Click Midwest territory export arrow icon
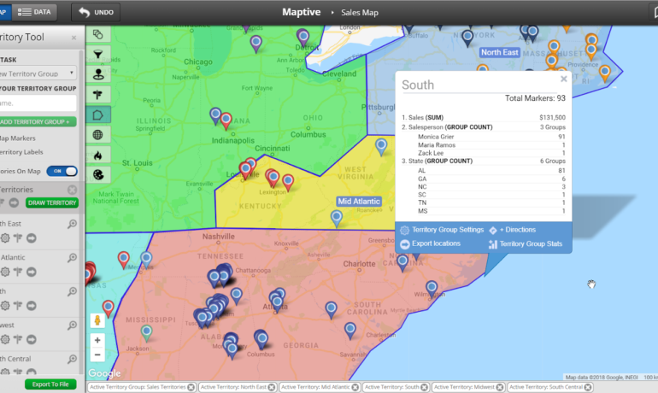This screenshot has height=393, width=658. 32,339
